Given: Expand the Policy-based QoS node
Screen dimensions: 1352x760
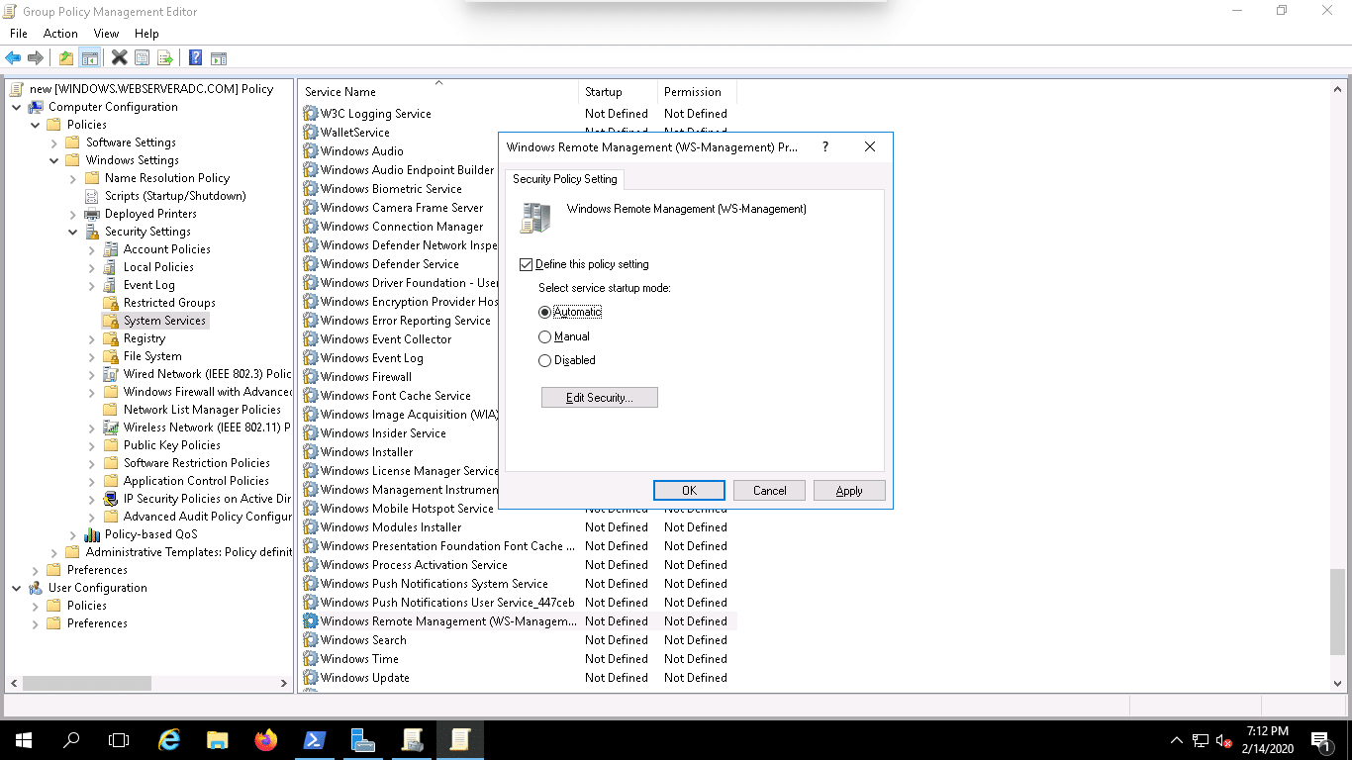Looking at the screenshot, I should (x=73, y=534).
